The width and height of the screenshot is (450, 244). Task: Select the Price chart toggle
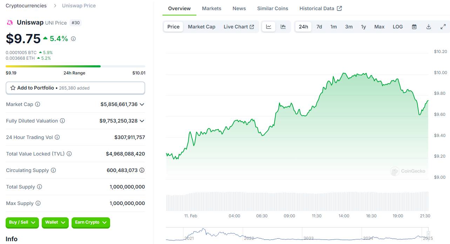coord(173,27)
